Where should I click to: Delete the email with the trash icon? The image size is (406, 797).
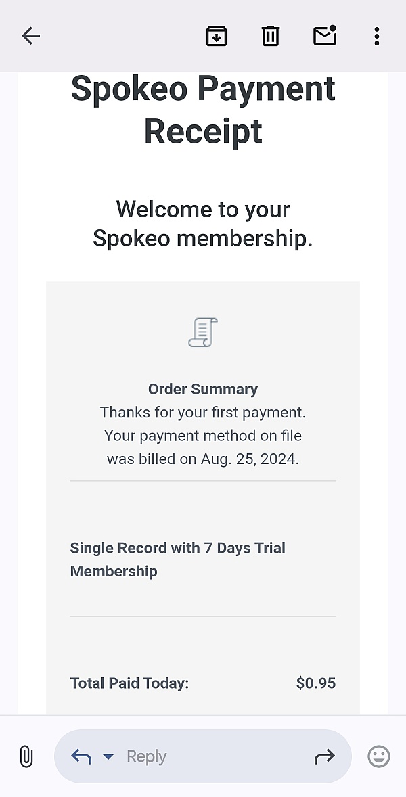pos(271,36)
